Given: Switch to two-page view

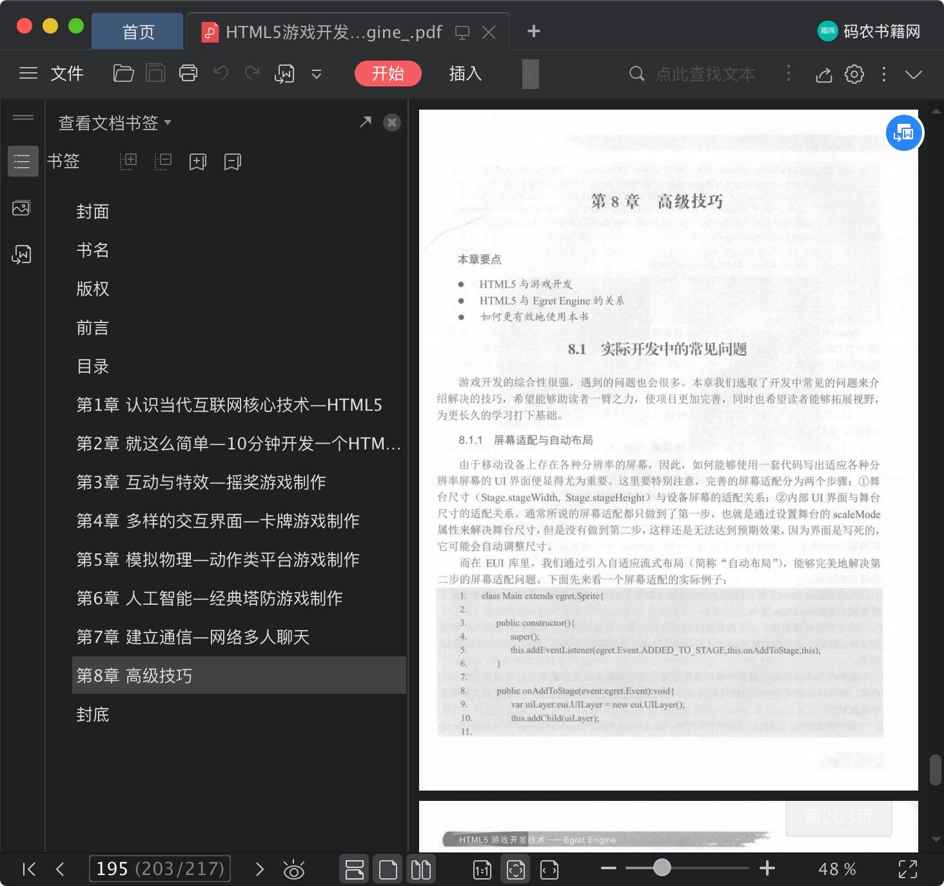Looking at the screenshot, I should click(x=421, y=869).
